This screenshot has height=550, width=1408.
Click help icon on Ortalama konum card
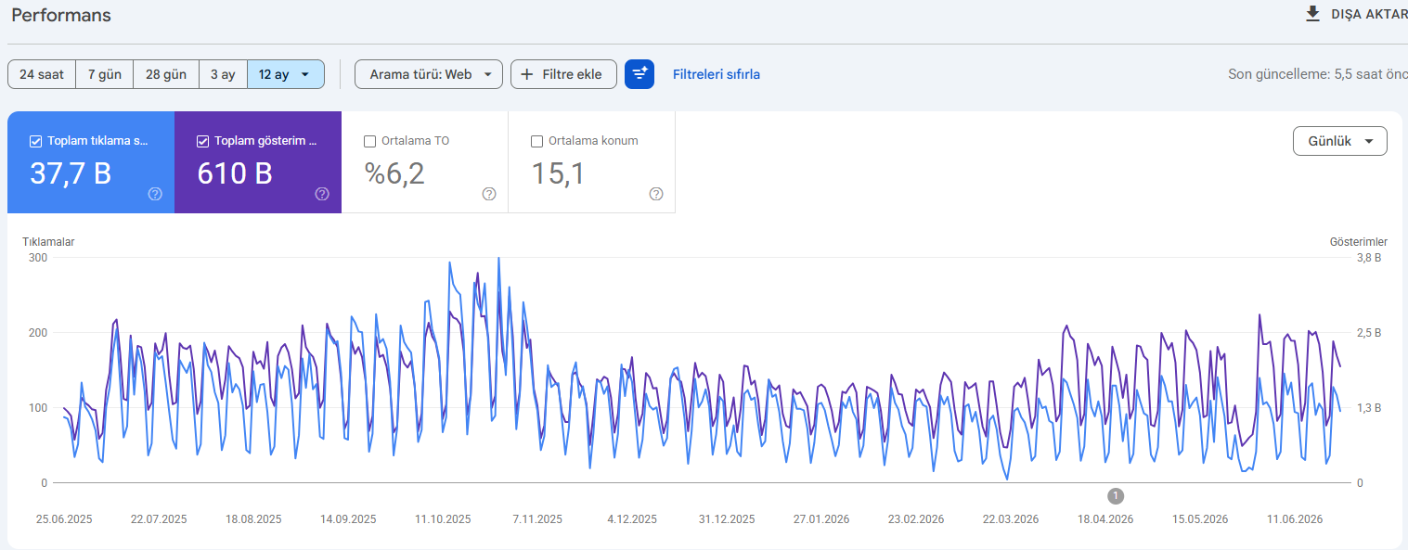[x=656, y=194]
